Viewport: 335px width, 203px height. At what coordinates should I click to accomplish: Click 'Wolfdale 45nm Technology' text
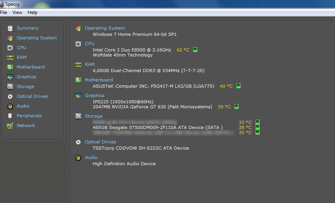[x=123, y=55]
